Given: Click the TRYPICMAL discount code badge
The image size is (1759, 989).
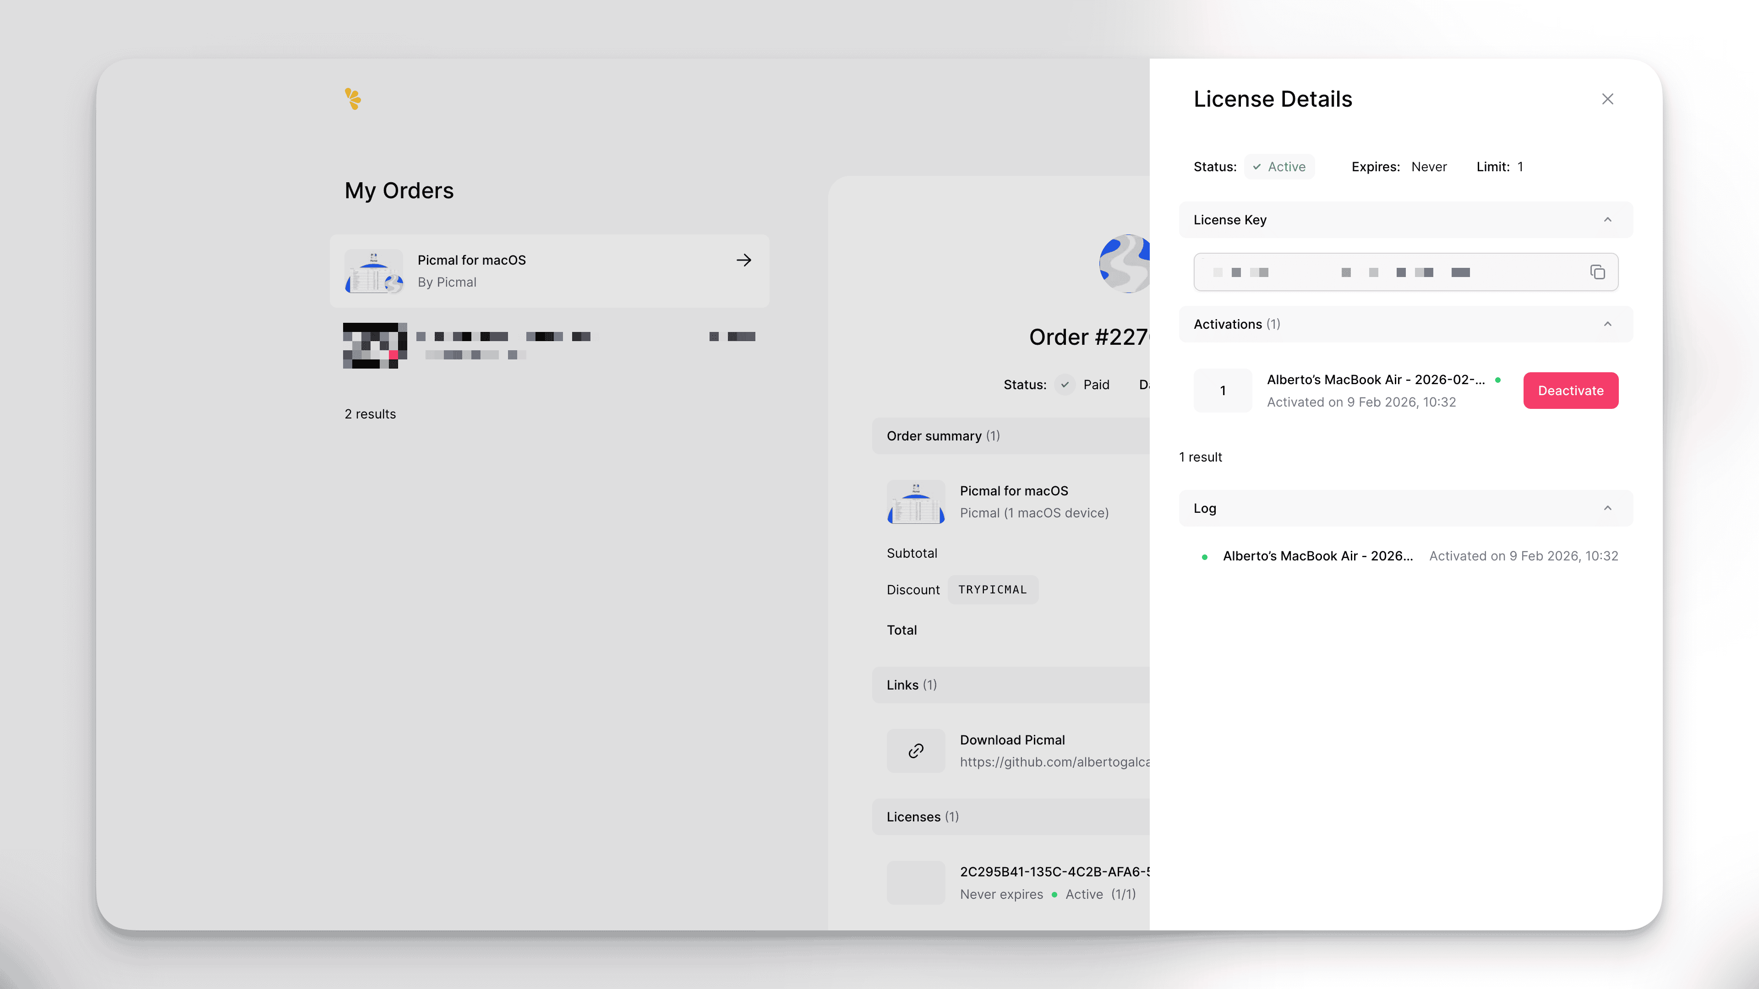Looking at the screenshot, I should 992,590.
